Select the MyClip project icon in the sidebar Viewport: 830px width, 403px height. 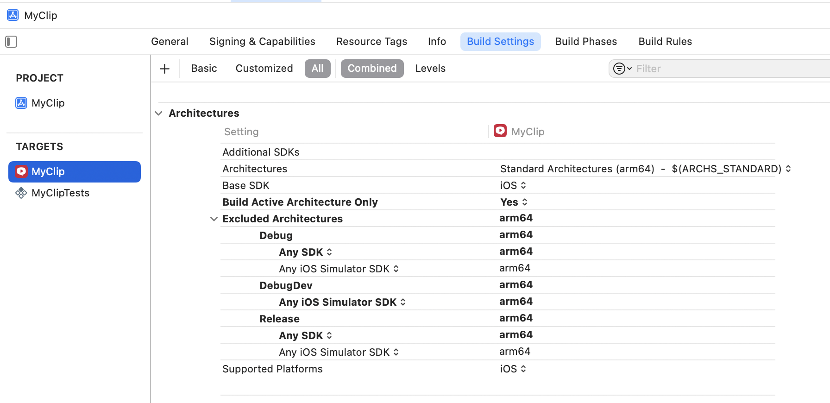(21, 103)
